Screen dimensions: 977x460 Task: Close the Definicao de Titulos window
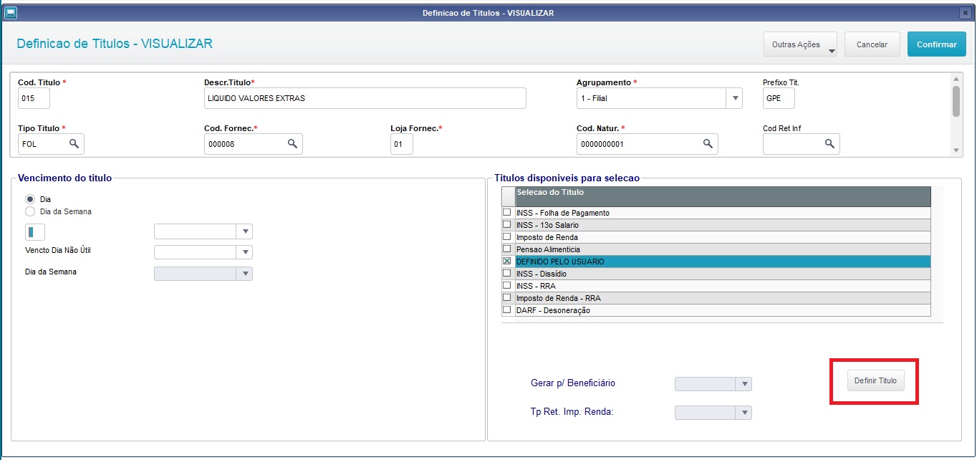point(965,13)
